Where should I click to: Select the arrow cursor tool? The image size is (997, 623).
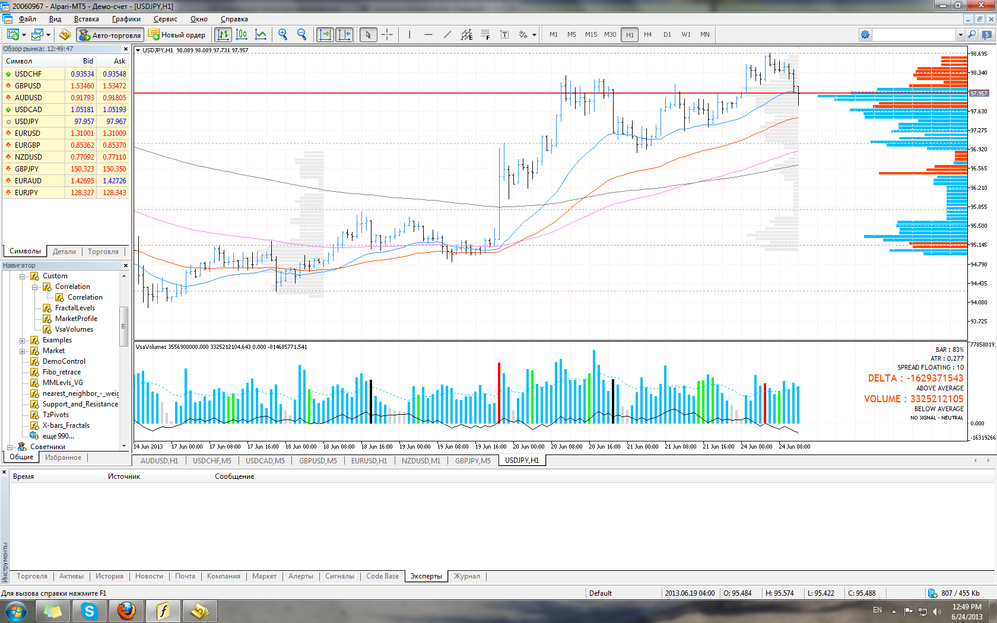(368, 34)
